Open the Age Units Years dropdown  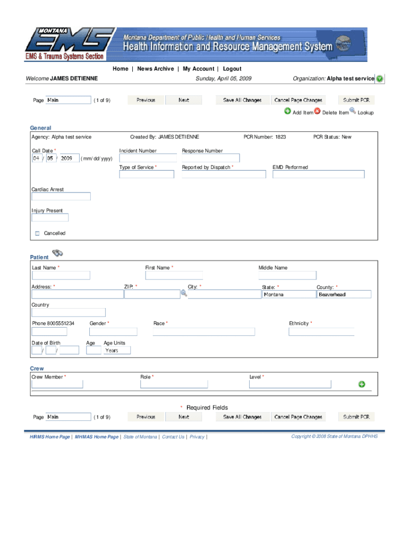tap(117, 351)
